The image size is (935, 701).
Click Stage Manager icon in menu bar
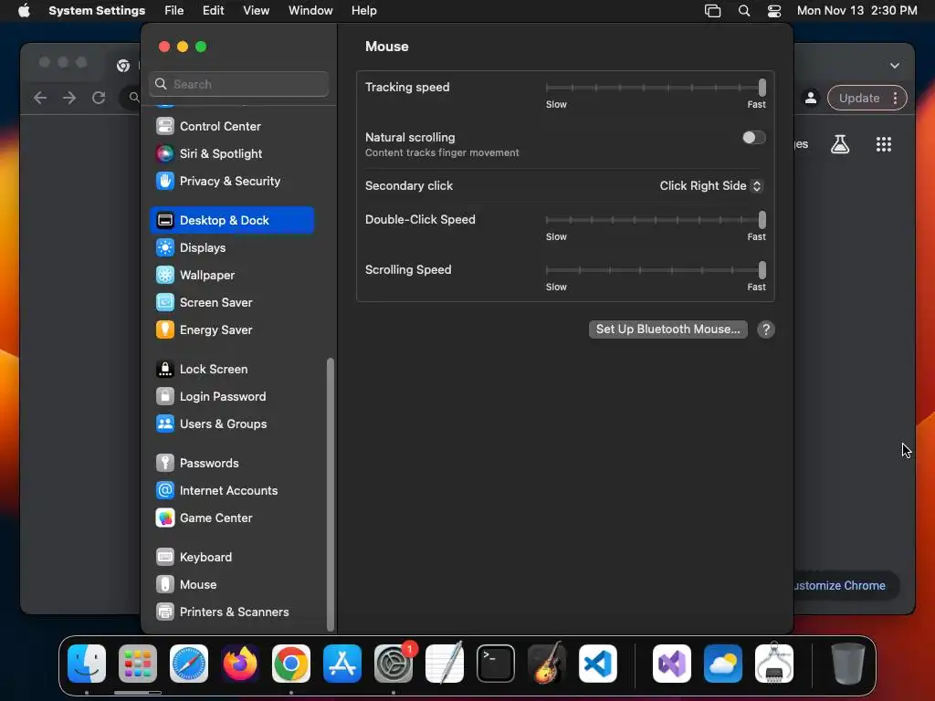pyautogui.click(x=712, y=11)
